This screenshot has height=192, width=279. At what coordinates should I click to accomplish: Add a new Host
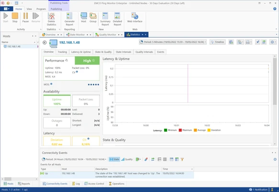84,17
